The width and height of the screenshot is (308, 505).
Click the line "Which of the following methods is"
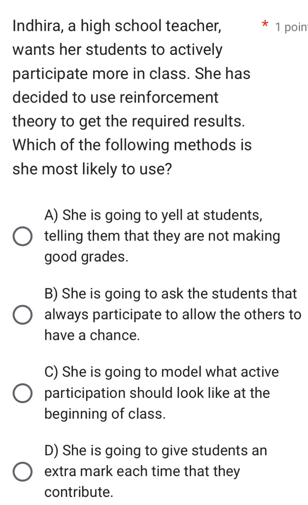click(x=132, y=145)
